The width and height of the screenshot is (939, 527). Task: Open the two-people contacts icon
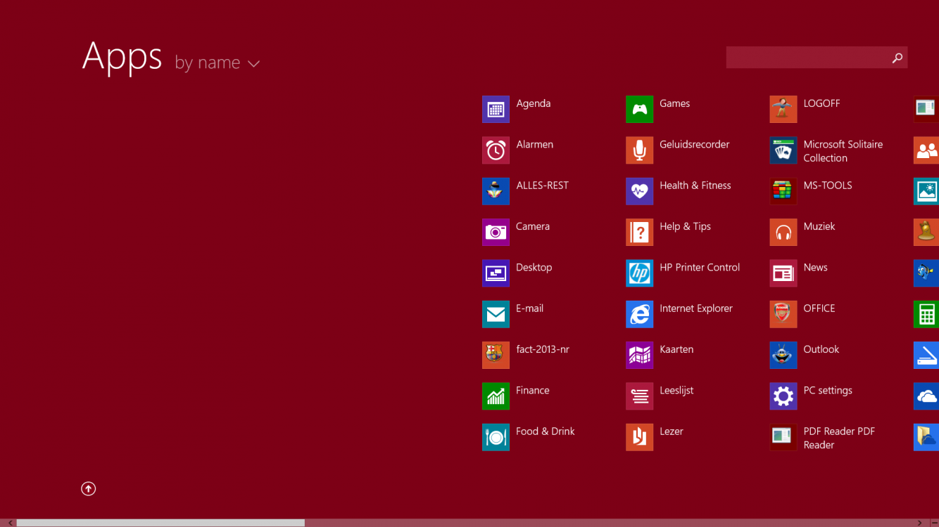pyautogui.click(x=926, y=150)
